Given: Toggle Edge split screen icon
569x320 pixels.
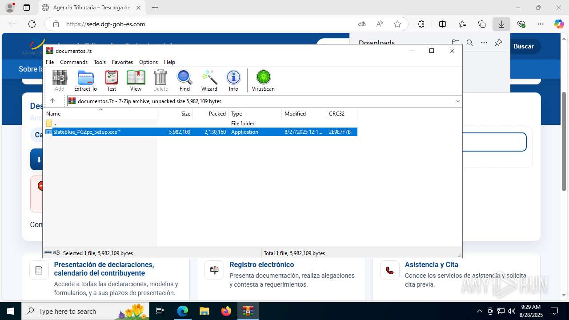Looking at the screenshot, I should 442,24.
